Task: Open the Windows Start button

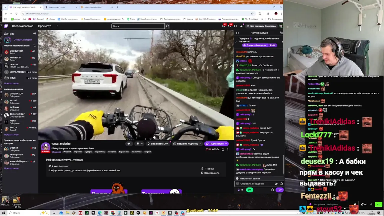Action: pos(4,213)
